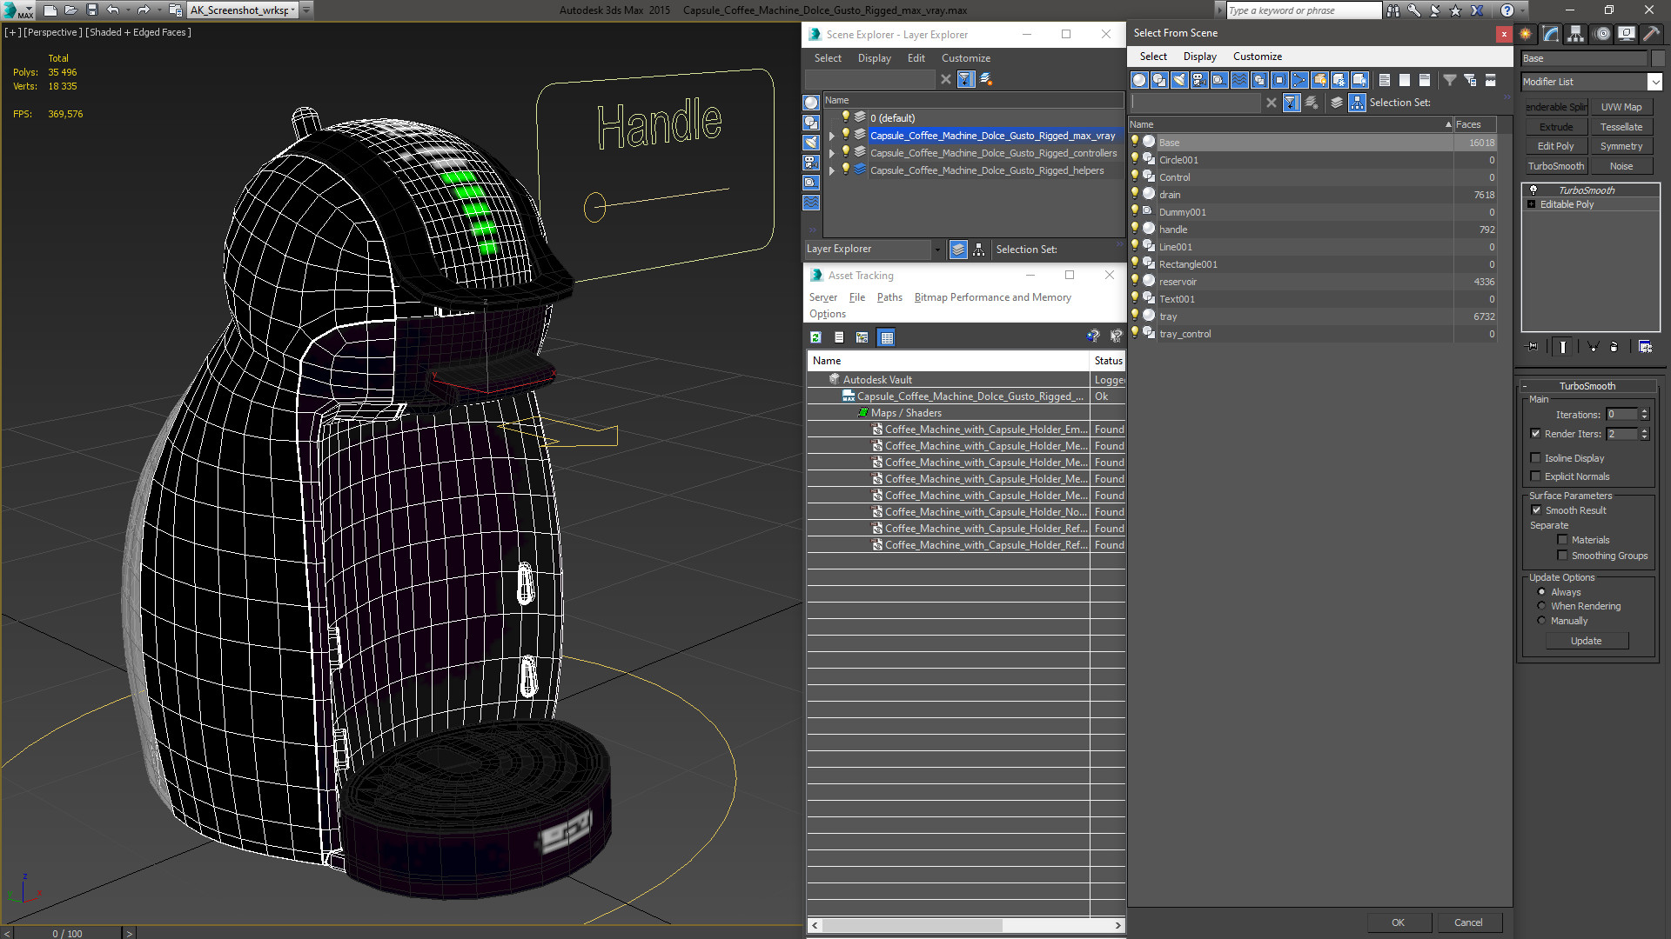Viewport: 1671px width, 939px height.
Task: Select the Manually update option
Action: [1541, 621]
